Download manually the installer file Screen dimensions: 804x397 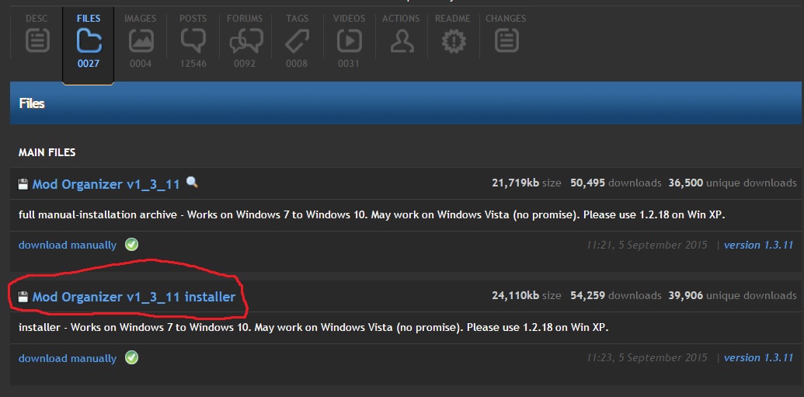(x=67, y=358)
